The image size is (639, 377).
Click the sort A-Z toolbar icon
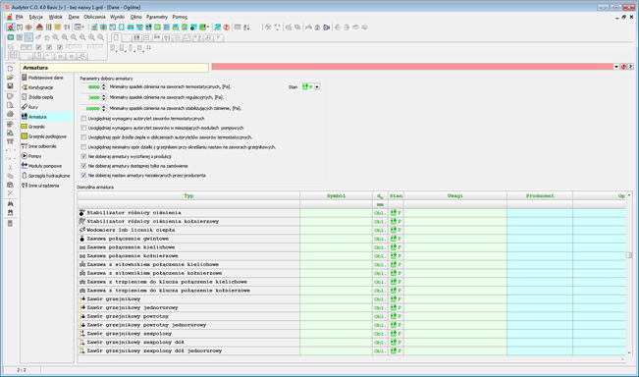(x=246, y=27)
